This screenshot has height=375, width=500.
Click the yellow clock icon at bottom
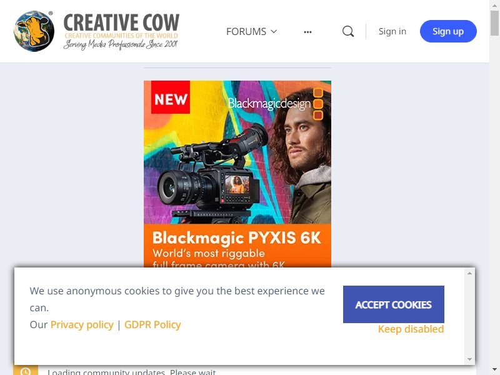[26, 371]
